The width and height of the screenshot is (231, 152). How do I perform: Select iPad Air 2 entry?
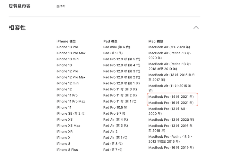pyautogui.click(x=110, y=132)
